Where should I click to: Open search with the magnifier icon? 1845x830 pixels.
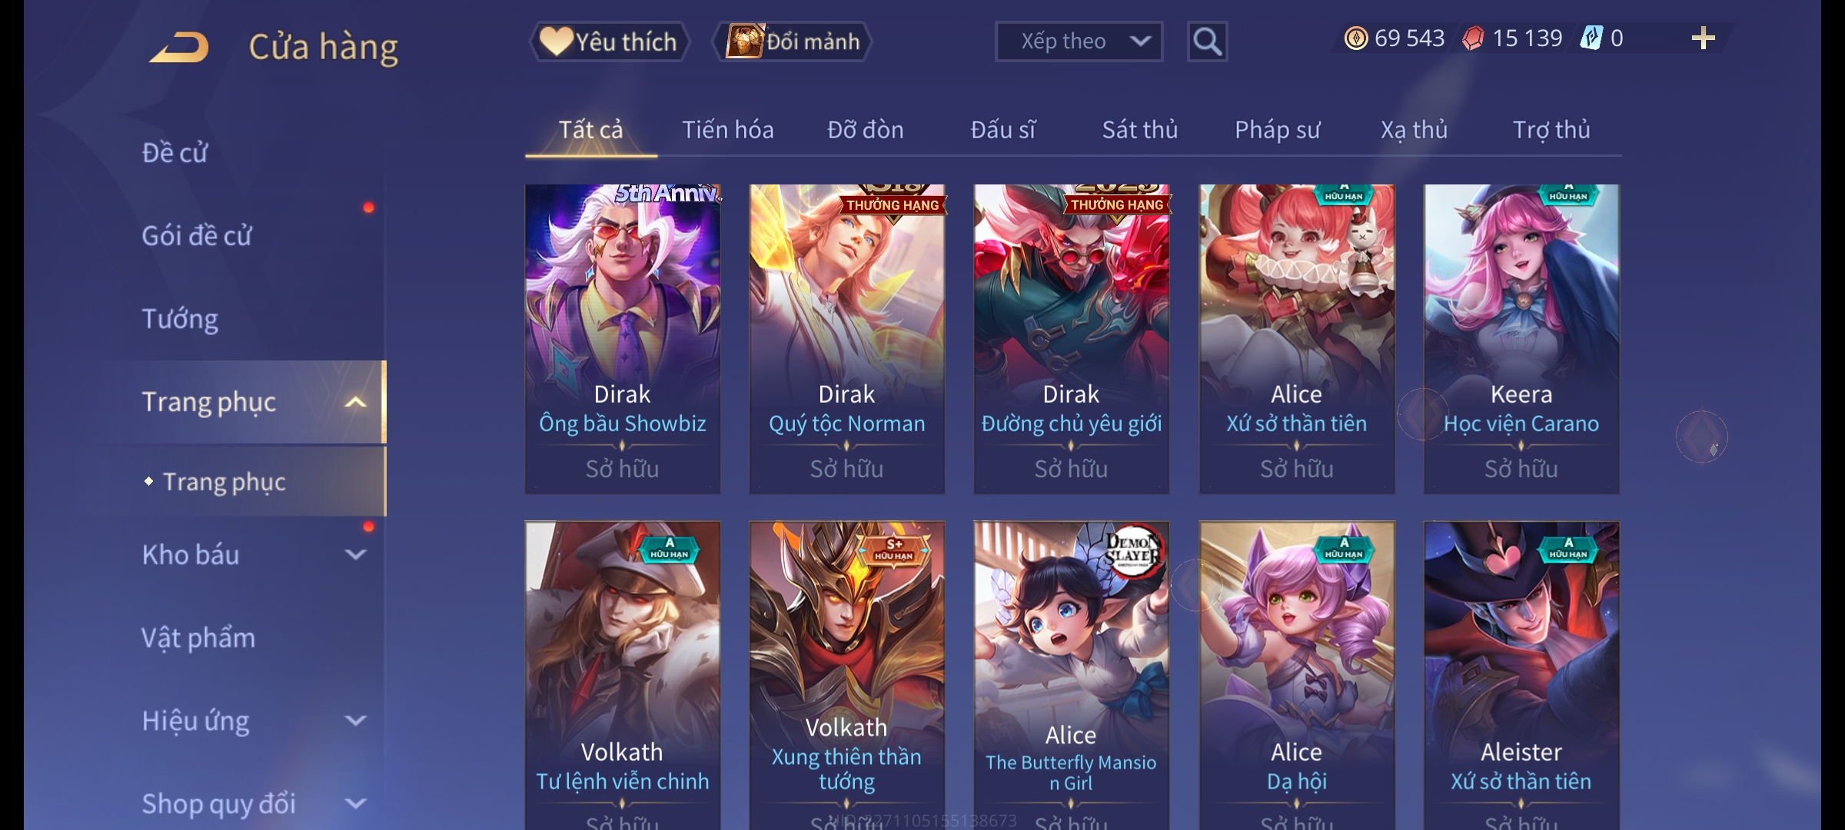(1207, 41)
